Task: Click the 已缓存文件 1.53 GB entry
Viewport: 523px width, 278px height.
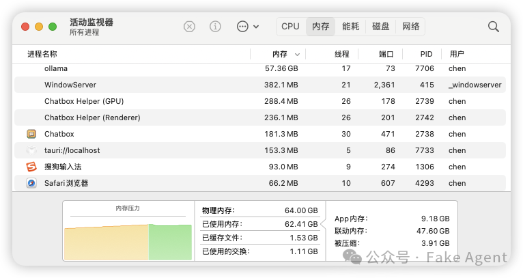Action: tap(260, 238)
